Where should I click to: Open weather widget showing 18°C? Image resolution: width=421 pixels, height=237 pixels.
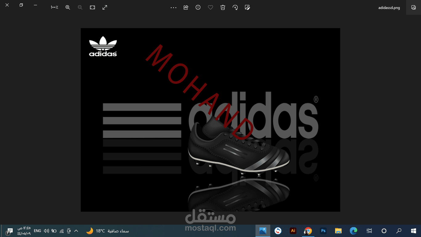coord(107,231)
